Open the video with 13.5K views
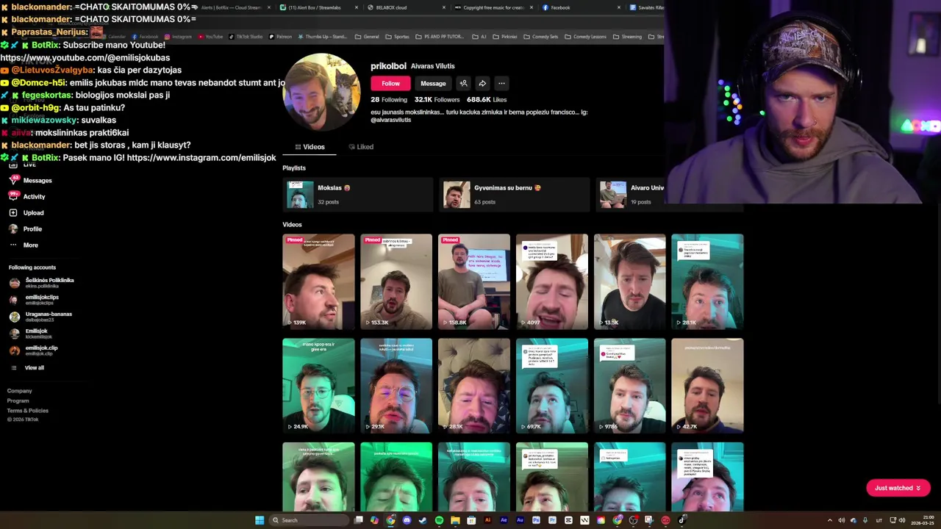941x529 pixels. coord(630,281)
